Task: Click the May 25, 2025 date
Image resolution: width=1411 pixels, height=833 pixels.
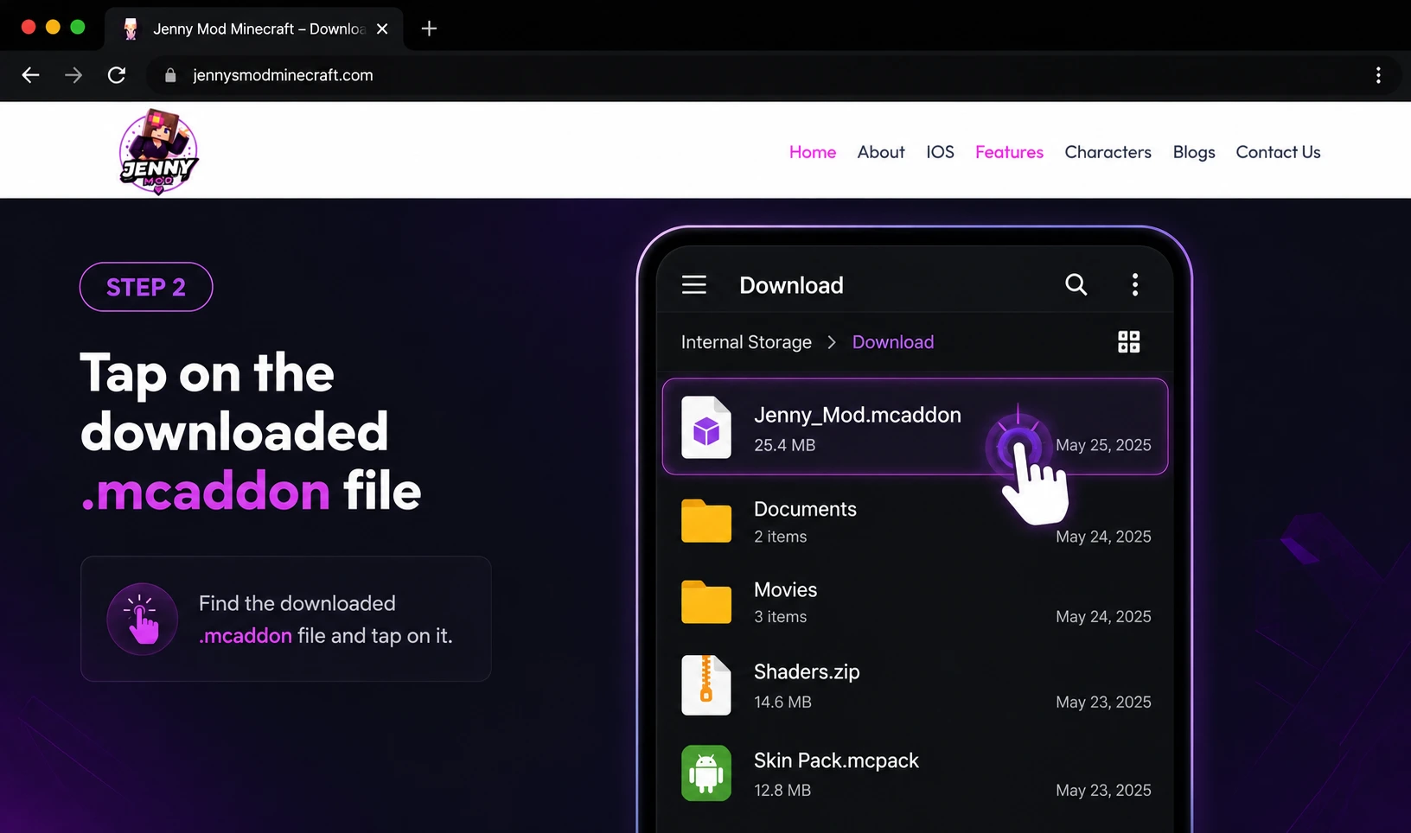Action: point(1103,445)
